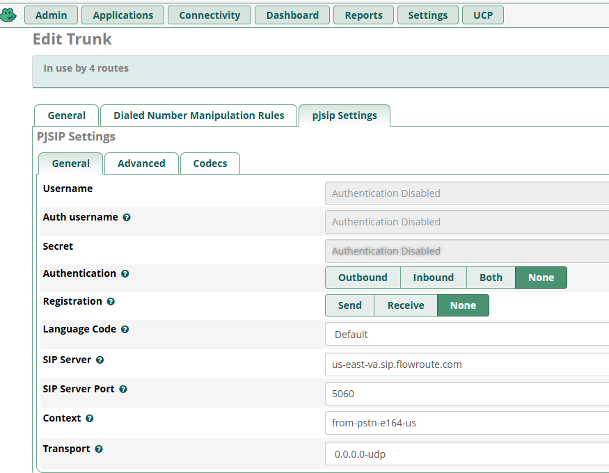Click help icon beside Context label

(90, 419)
